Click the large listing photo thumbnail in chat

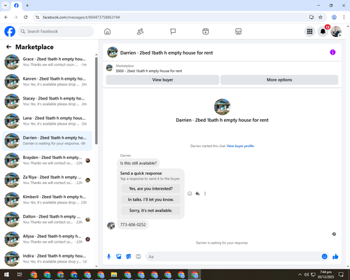pyautogui.click(x=222, y=106)
